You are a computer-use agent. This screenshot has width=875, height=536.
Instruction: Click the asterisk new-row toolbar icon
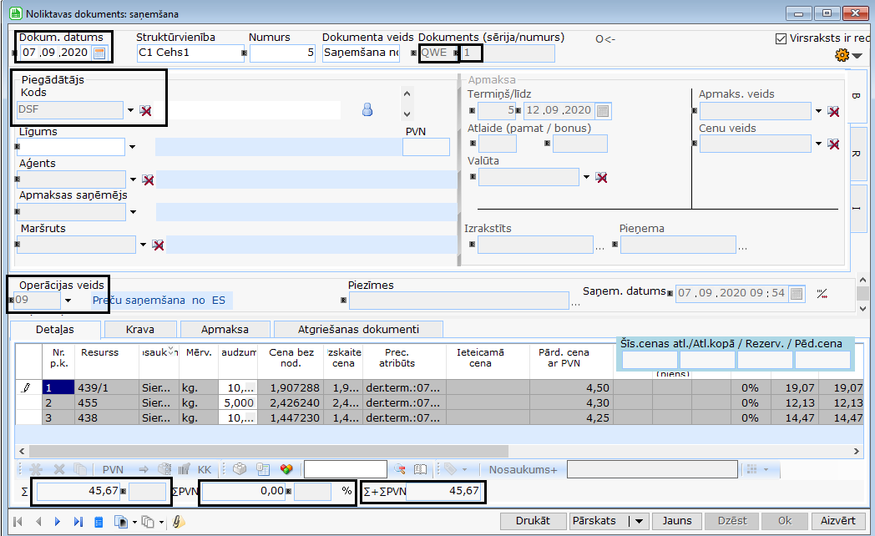click(x=36, y=470)
